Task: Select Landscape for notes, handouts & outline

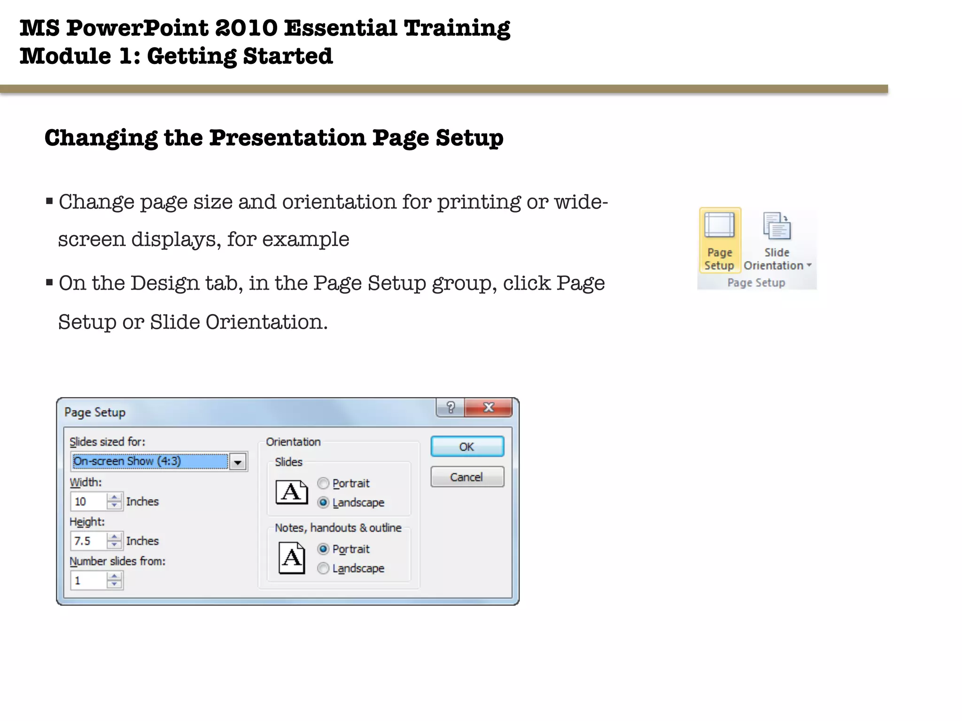Action: [323, 568]
